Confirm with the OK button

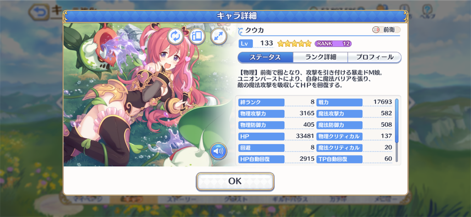[x=235, y=181]
